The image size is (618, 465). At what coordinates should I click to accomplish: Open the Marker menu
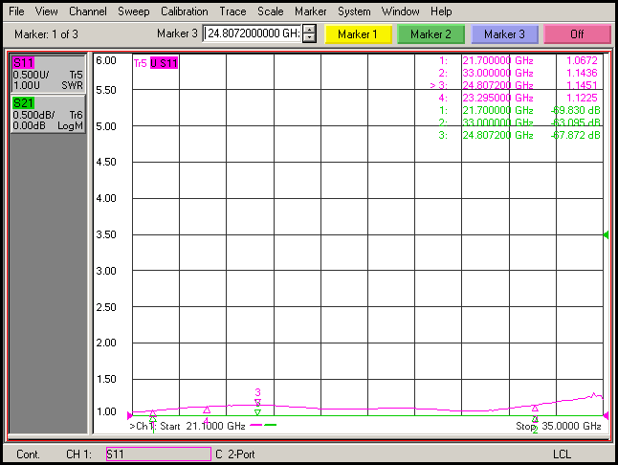coord(310,11)
